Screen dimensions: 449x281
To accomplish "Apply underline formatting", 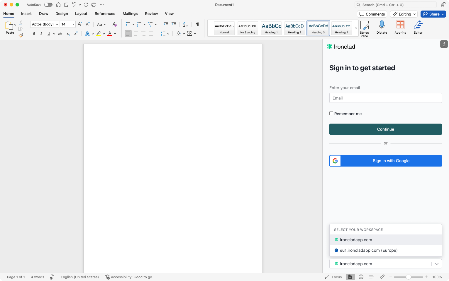I will (49, 34).
